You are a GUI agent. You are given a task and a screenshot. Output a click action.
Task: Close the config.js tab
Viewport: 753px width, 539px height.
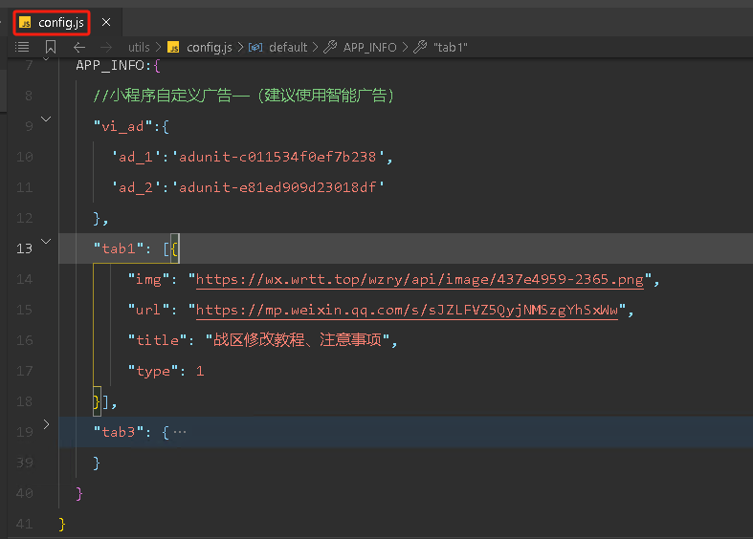[x=106, y=23]
